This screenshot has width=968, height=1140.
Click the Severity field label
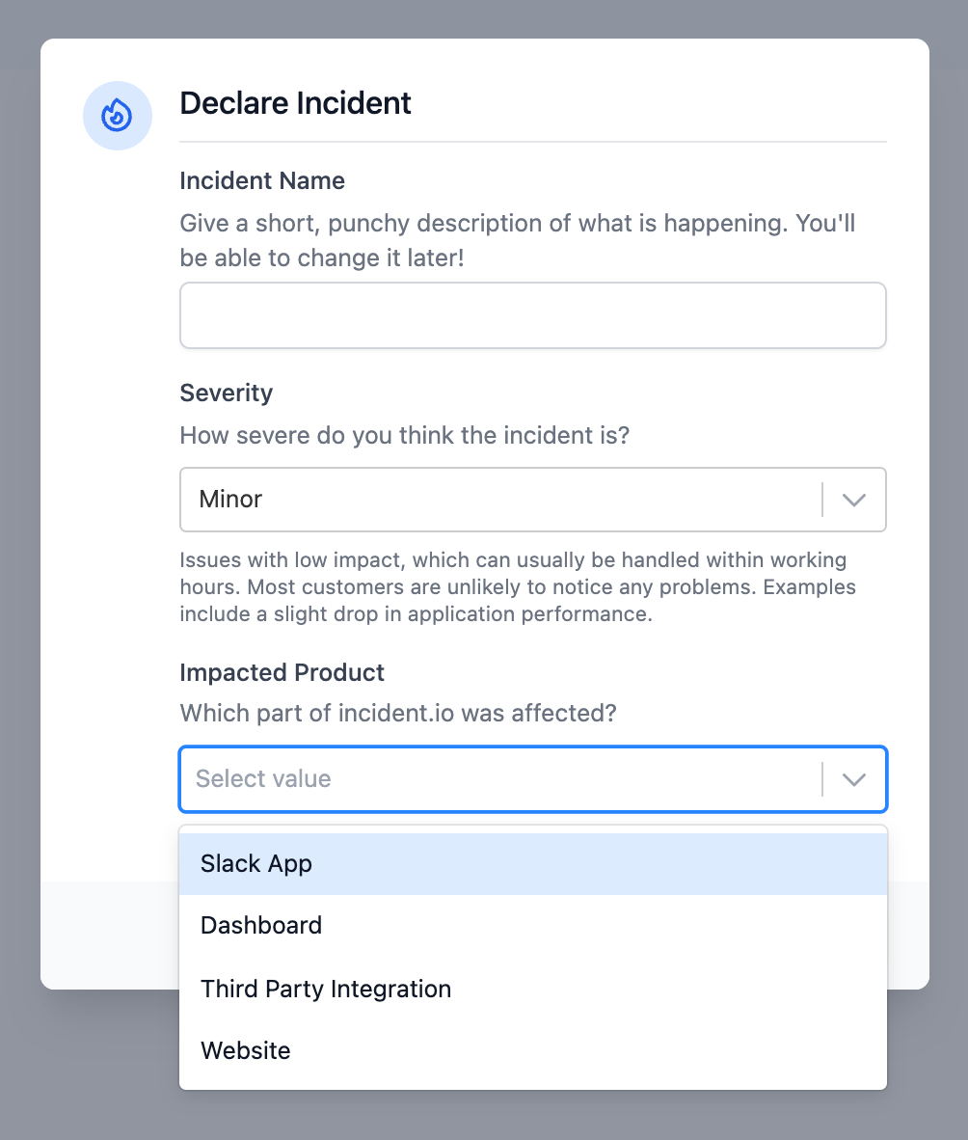coord(226,393)
